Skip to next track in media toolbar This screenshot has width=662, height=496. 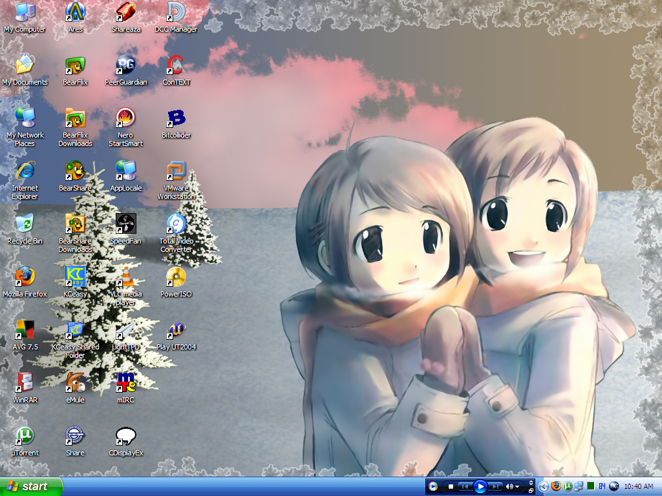tap(495, 487)
